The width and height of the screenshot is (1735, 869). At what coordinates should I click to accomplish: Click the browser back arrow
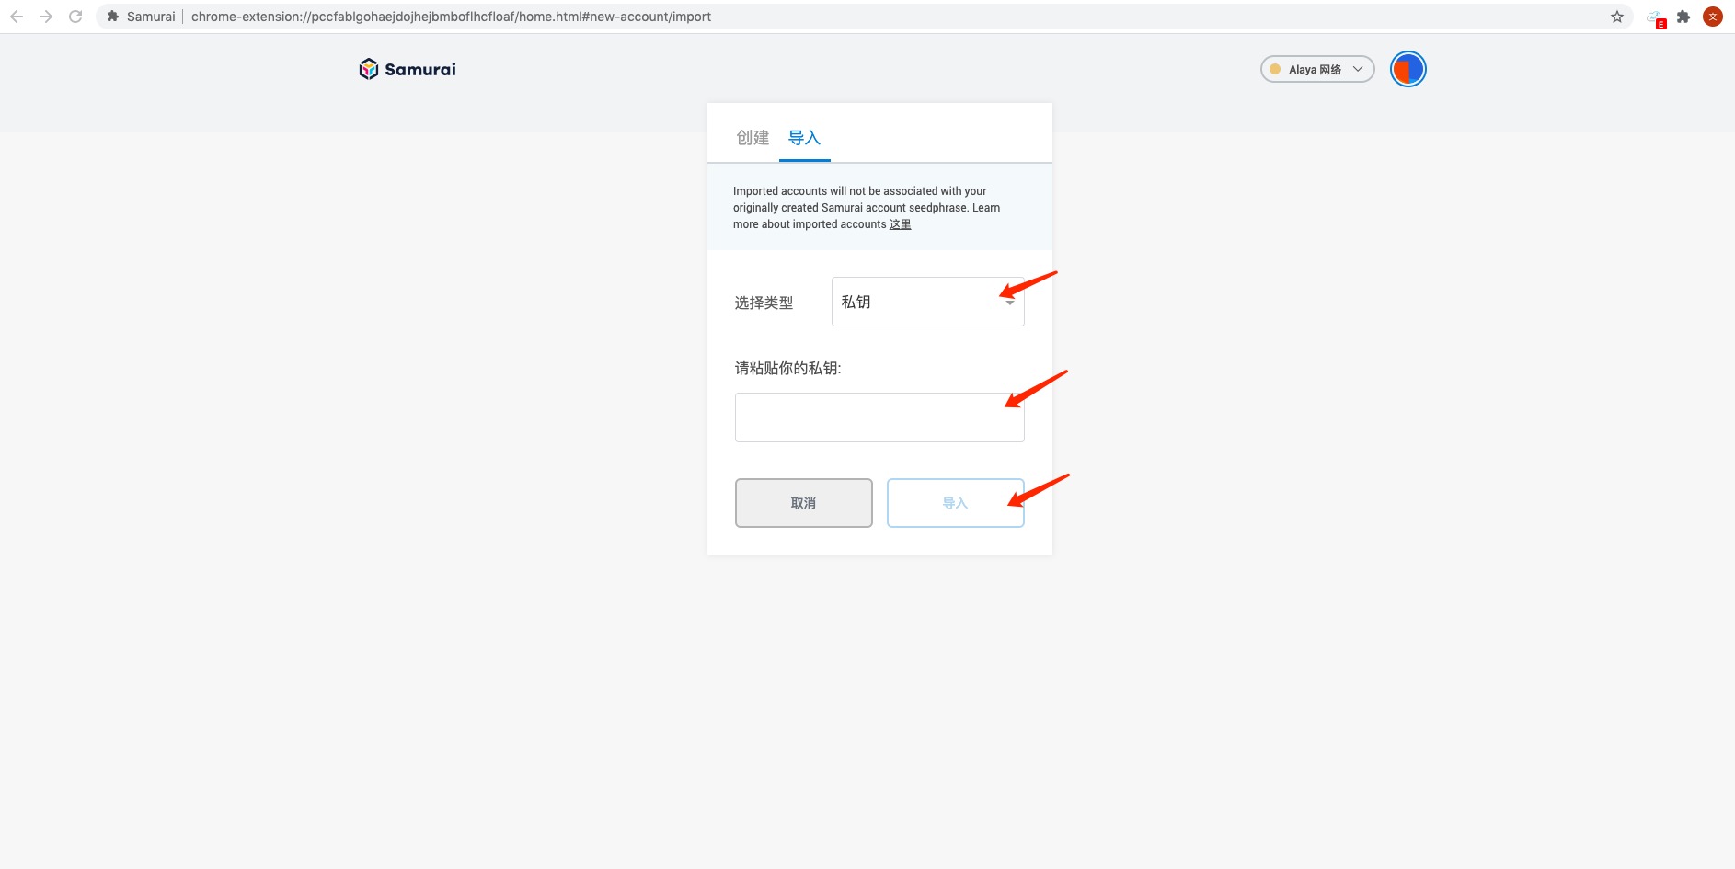[x=17, y=17]
